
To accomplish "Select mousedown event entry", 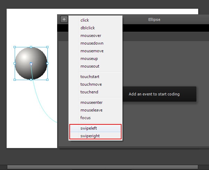I will click(95, 43).
